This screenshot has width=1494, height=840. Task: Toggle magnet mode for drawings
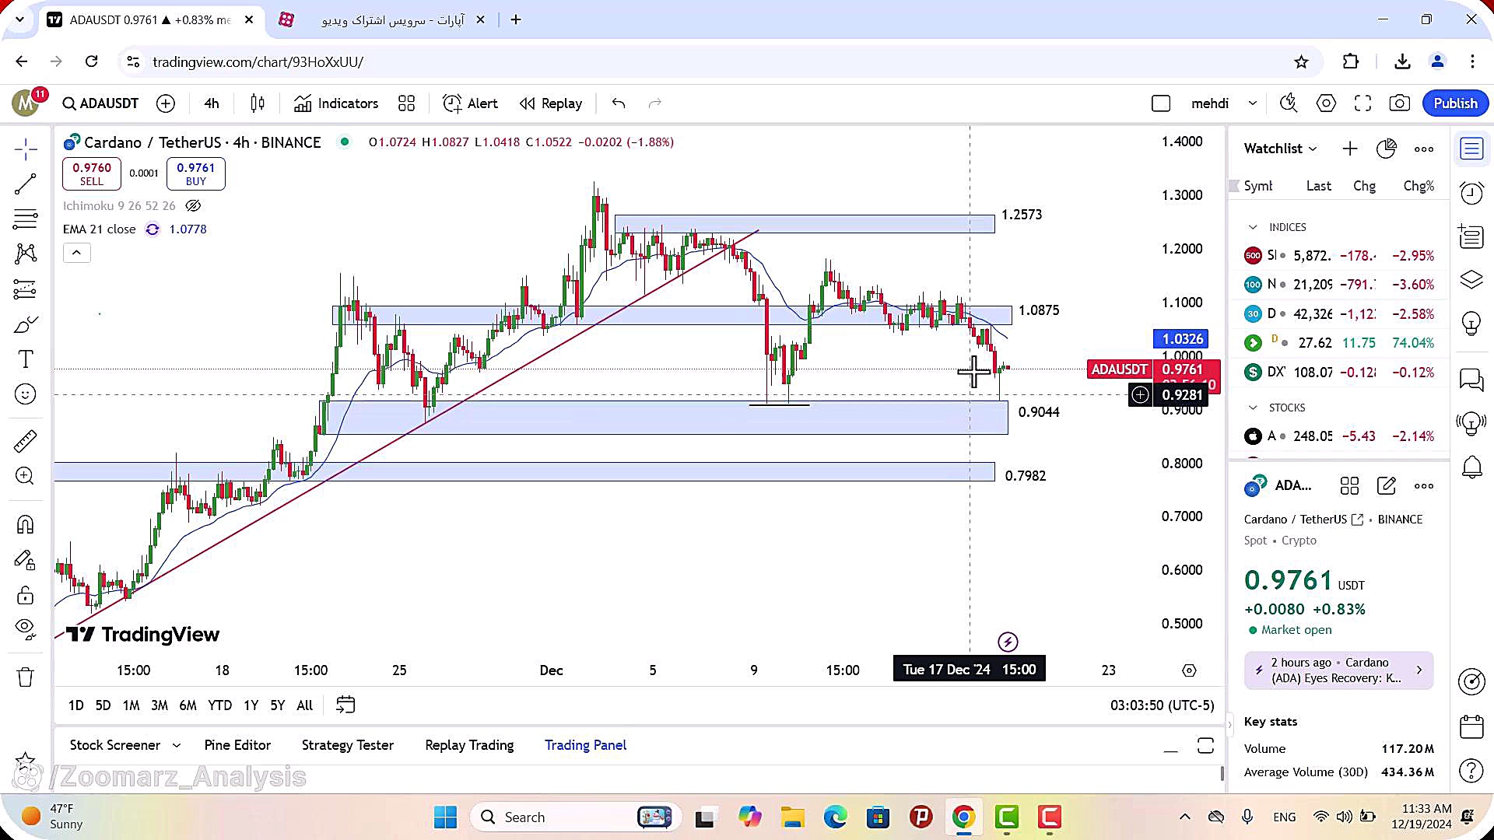(x=26, y=524)
